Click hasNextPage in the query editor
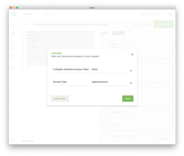 [x=37, y=59]
